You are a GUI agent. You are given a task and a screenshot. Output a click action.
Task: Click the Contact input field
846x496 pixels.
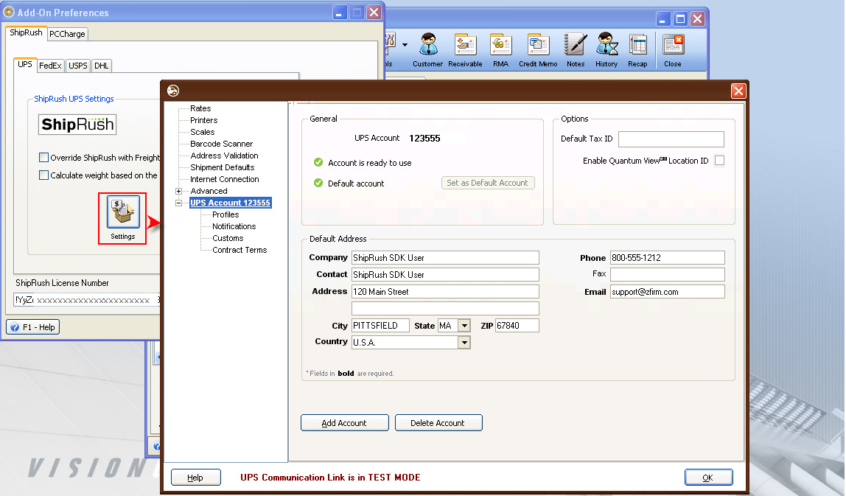click(445, 275)
